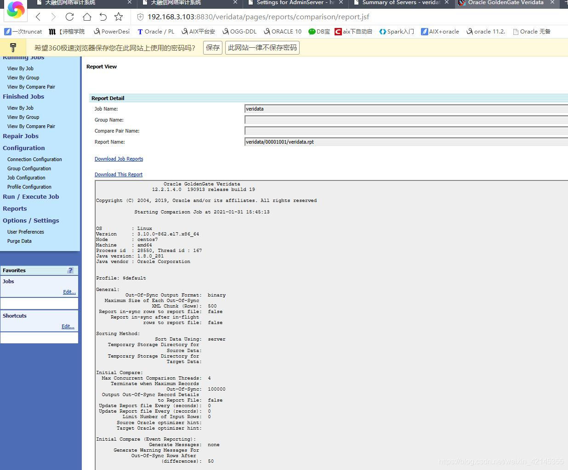Click the browser address bar URL
The height and width of the screenshot is (470, 568).
258,17
